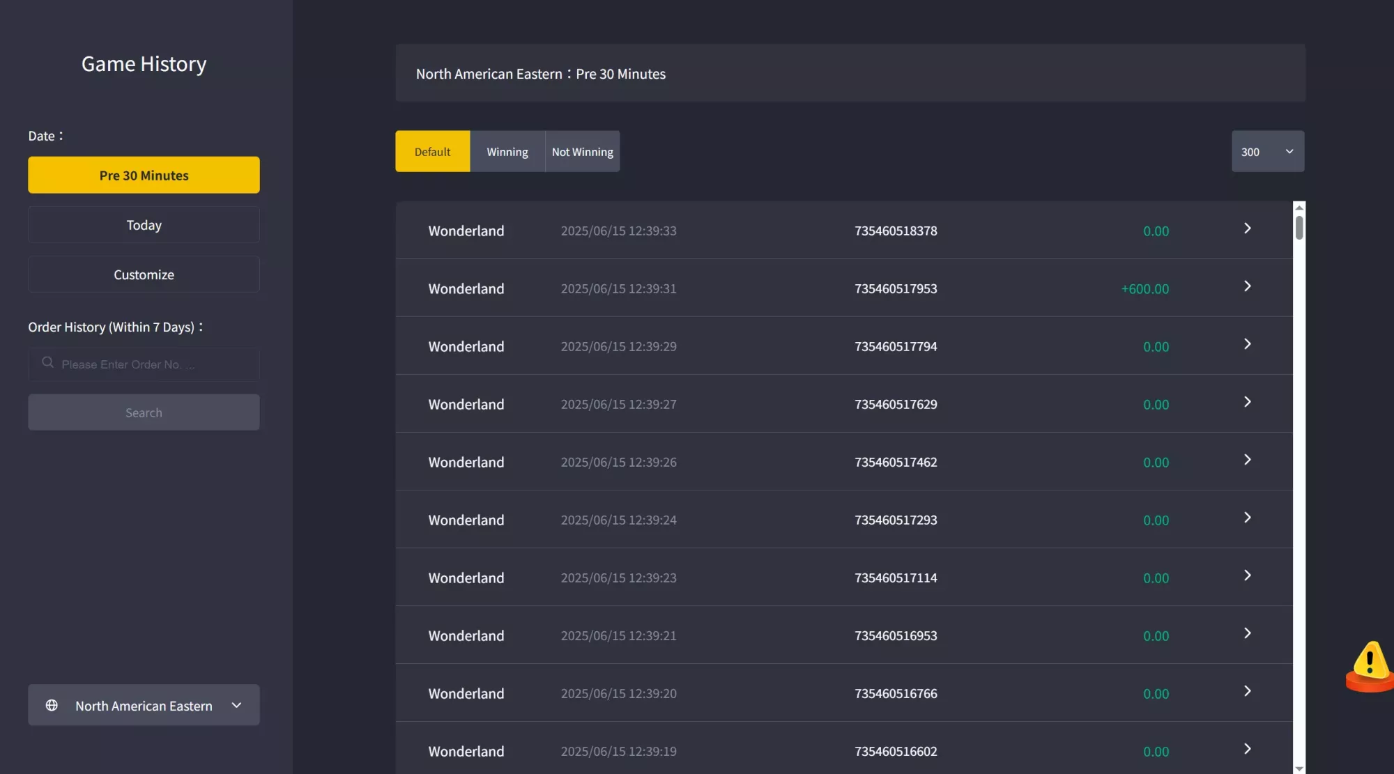Click Wonderland in the 12:39:23 row
The width and height of the screenshot is (1394, 774).
(466, 578)
